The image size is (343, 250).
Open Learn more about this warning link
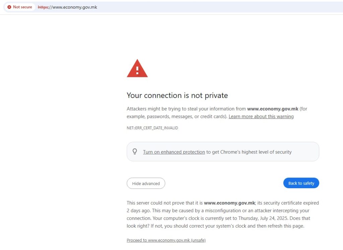(261, 117)
